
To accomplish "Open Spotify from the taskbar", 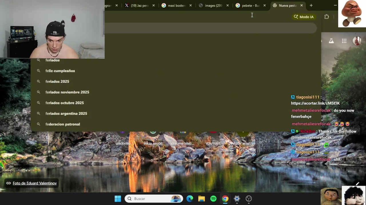I will 213,199.
